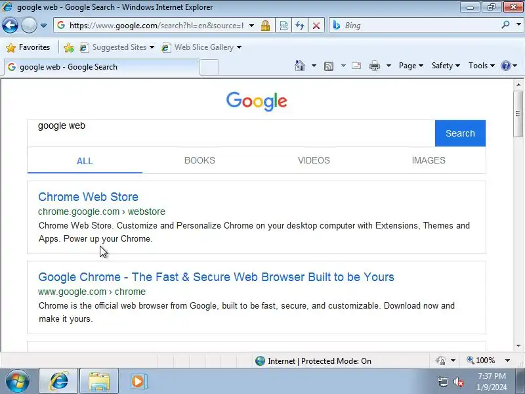Viewport: 525px width, 394px height.
Task: Click scrollbar up arrow
Action: click(x=518, y=85)
